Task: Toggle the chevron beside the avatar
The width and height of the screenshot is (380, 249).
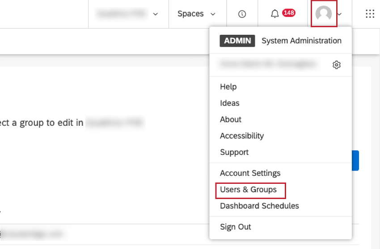Action: click(340, 14)
